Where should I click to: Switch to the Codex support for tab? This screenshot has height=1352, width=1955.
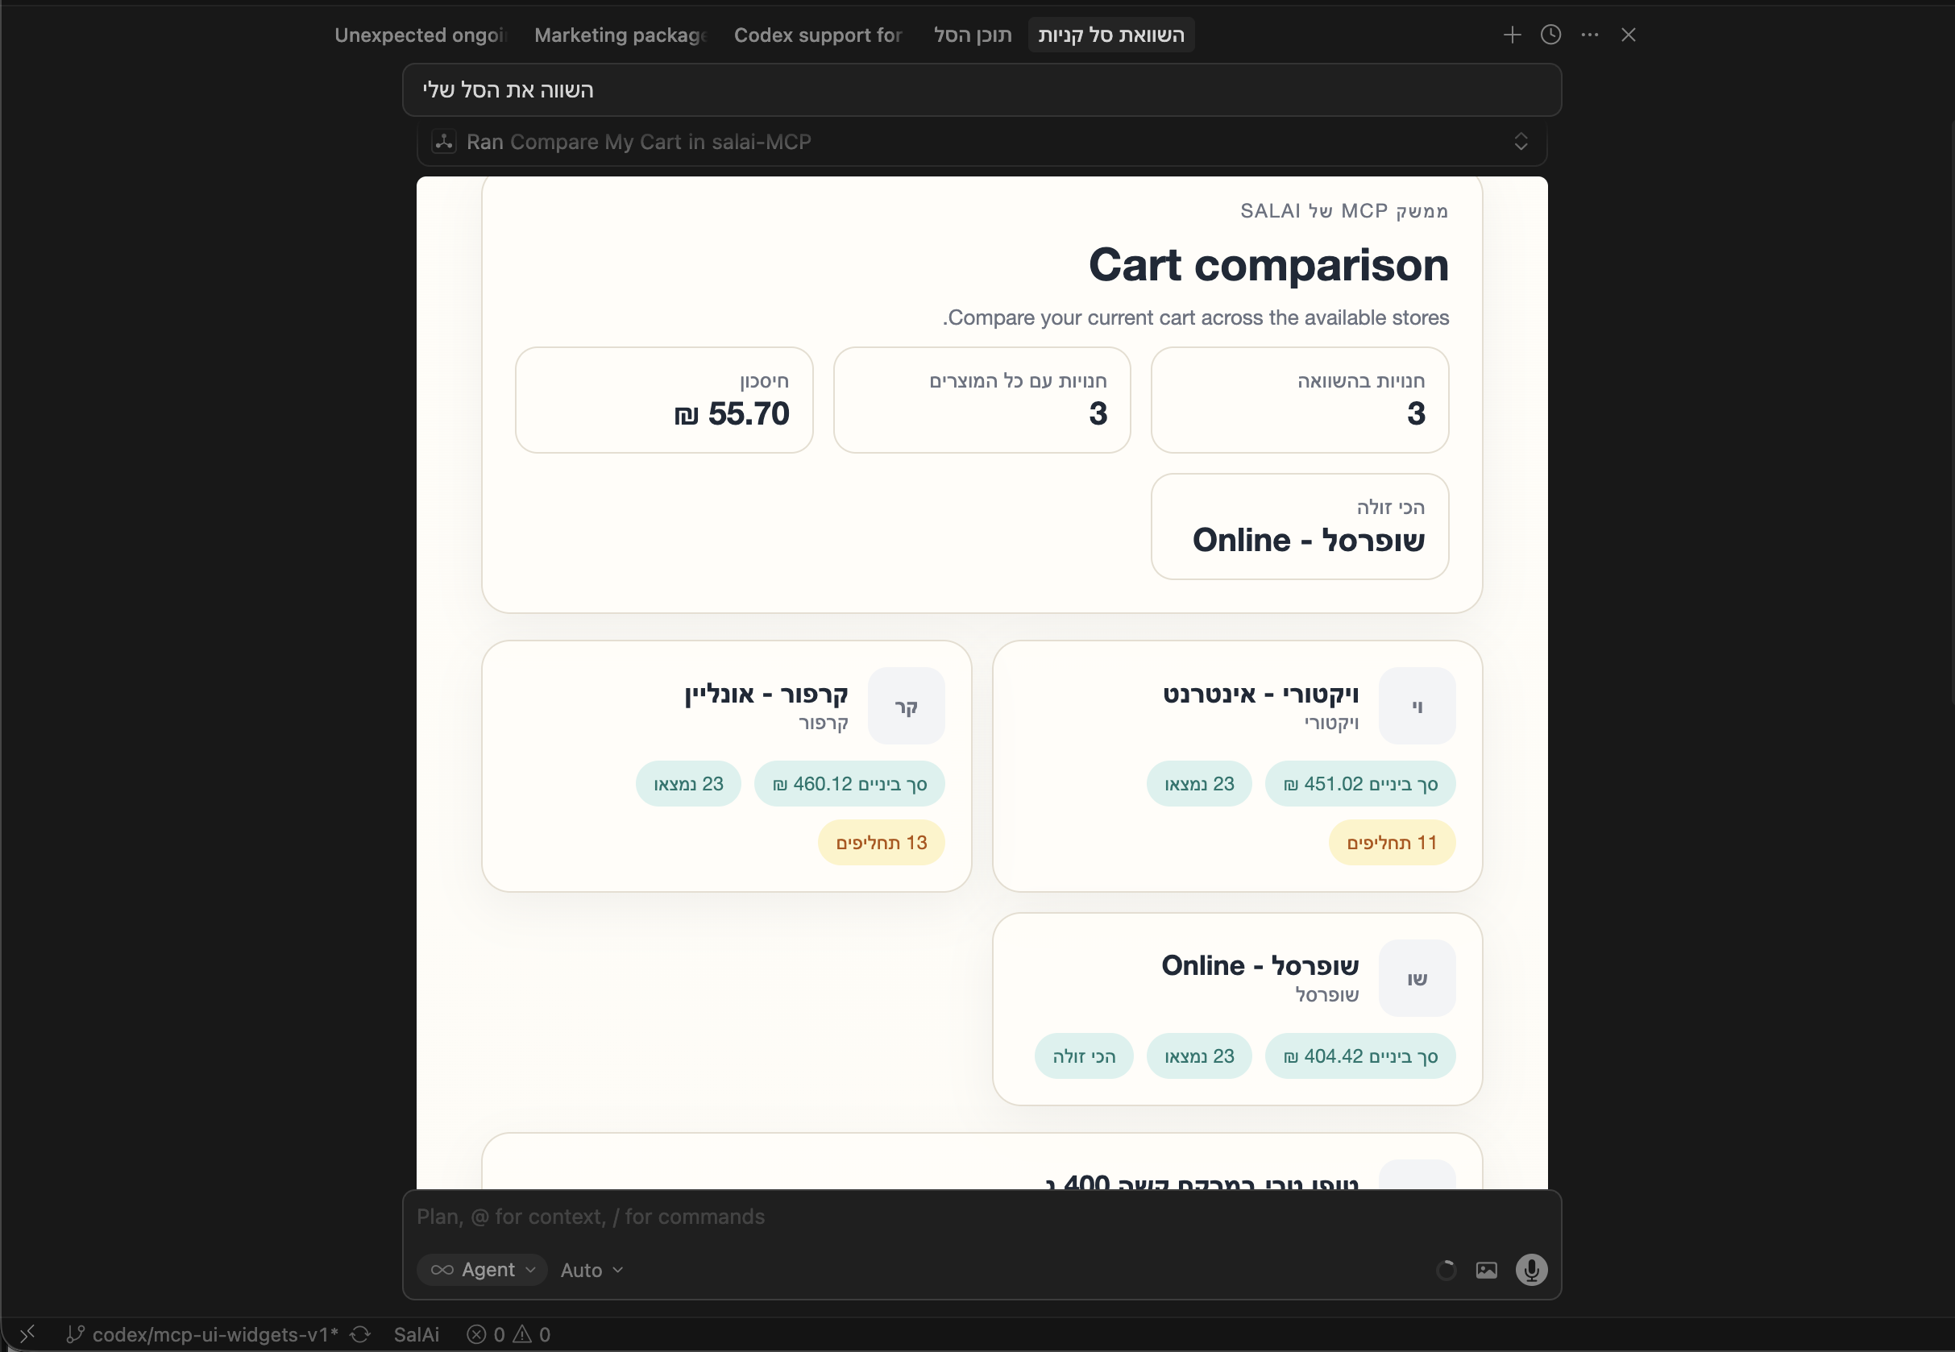pyautogui.click(x=817, y=35)
